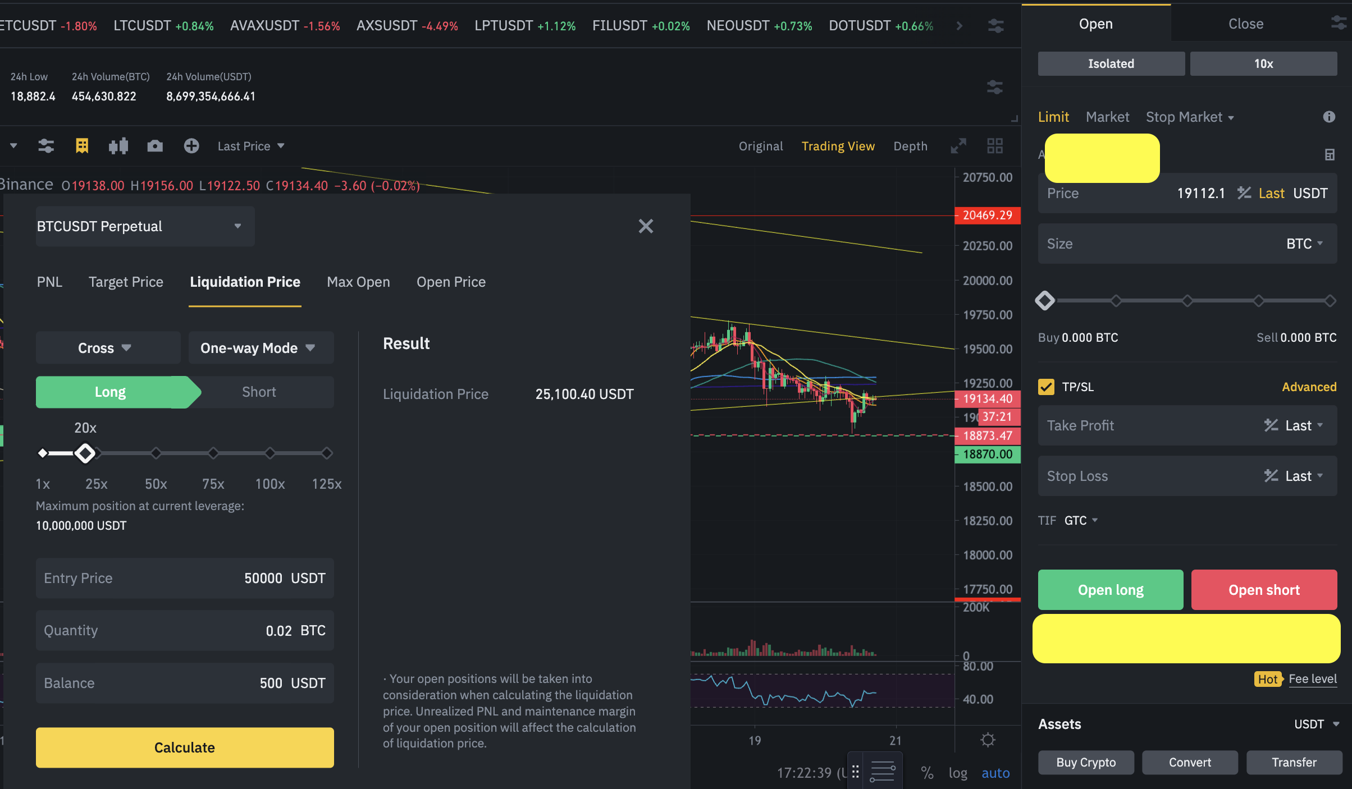Screen dimensions: 1352x789
Task: Click the order type info icon
Action: [1329, 117]
